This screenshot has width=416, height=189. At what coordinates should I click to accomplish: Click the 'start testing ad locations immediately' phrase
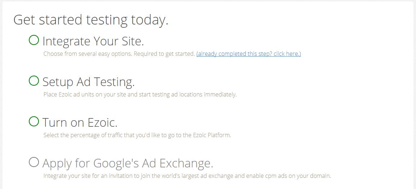(x=189, y=94)
